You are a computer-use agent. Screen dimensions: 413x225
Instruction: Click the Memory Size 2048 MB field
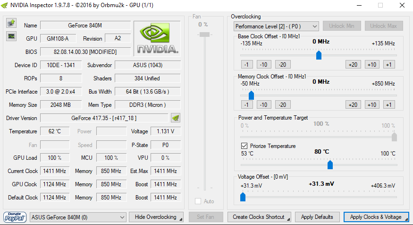tap(61, 105)
